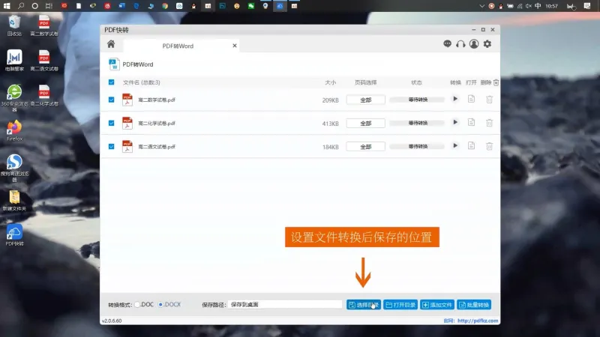This screenshot has height=337, width=600.
Task: Open page selection 全部 for 高二语文试卷.pdf
Action: [x=365, y=146]
